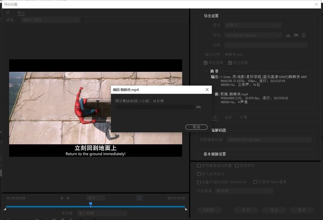
Task: Switch to the 字幕 tab
Action: (244, 117)
